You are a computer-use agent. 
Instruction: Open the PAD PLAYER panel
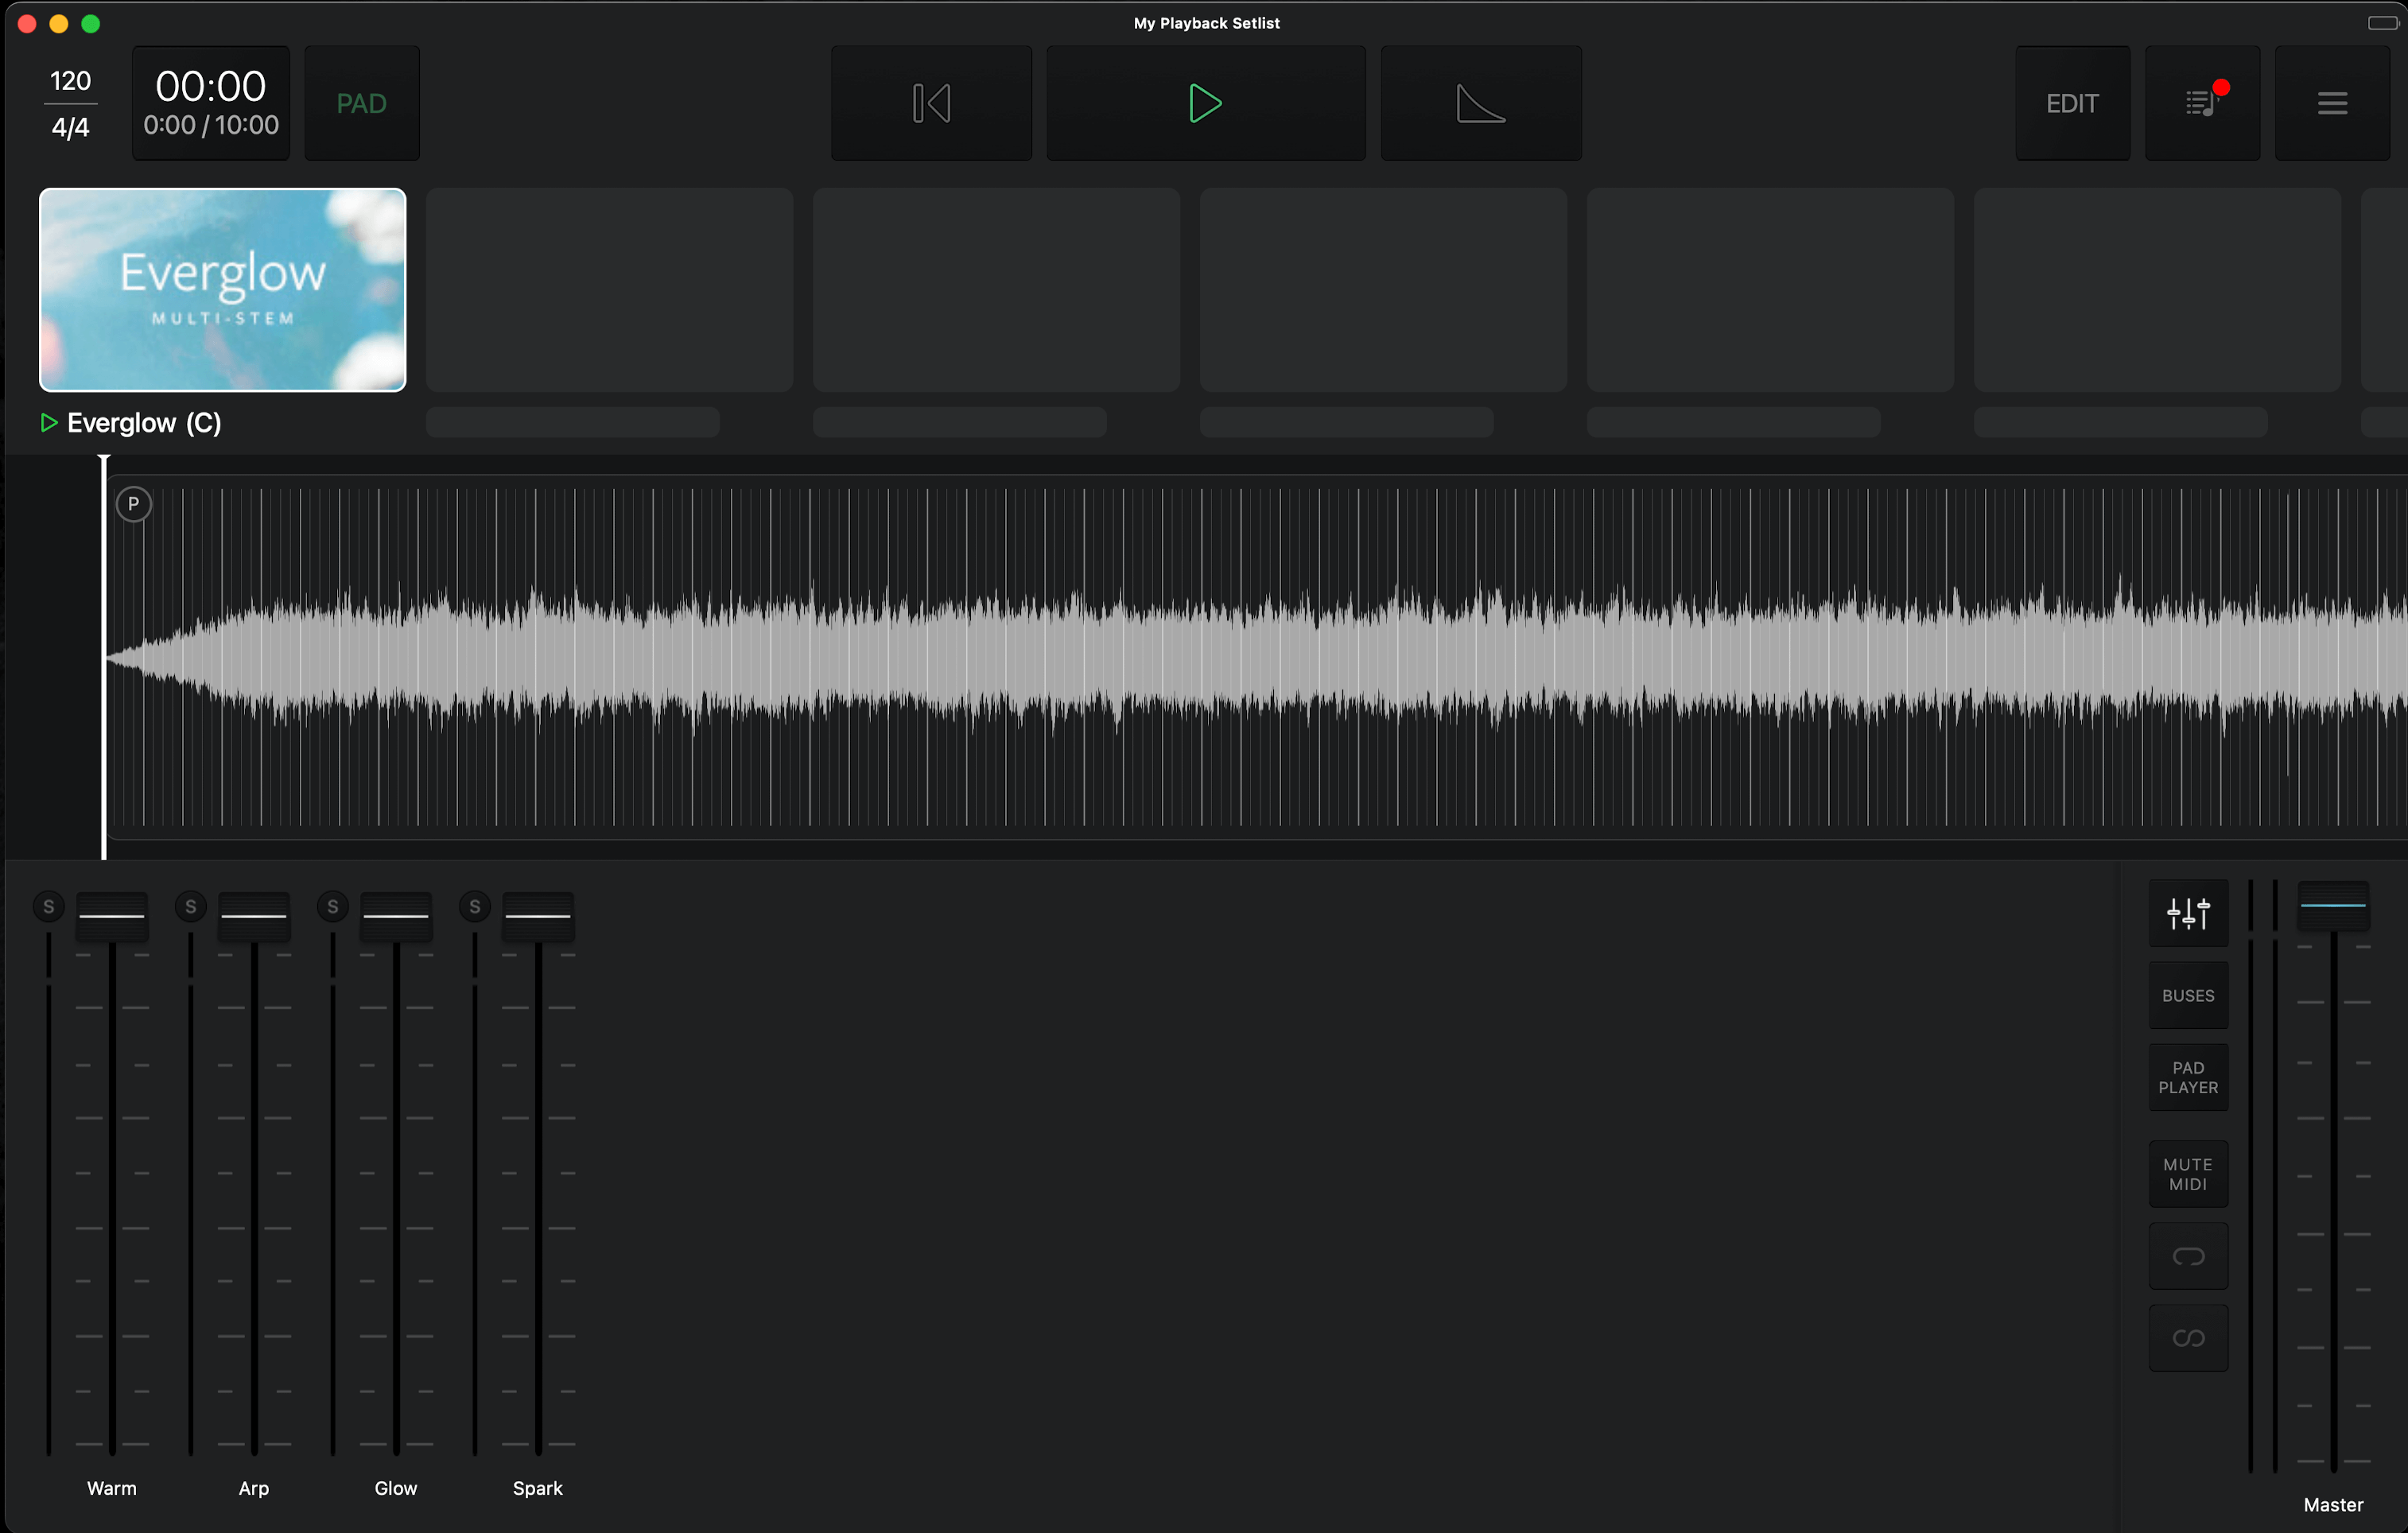pos(2188,1077)
